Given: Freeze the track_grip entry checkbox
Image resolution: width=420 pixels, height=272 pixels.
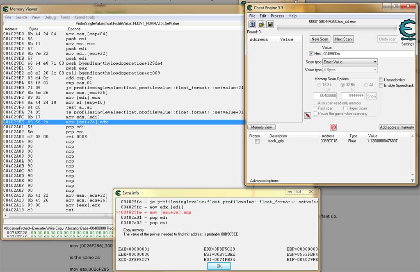Looking at the screenshot, I should [x=257, y=141].
